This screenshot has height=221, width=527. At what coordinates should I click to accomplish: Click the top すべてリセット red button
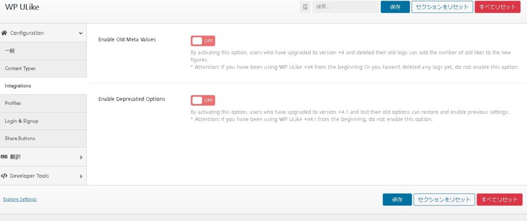pyautogui.click(x=497, y=7)
